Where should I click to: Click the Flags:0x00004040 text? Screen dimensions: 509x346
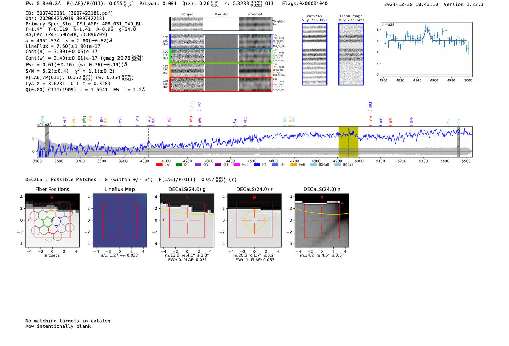tap(305, 4)
